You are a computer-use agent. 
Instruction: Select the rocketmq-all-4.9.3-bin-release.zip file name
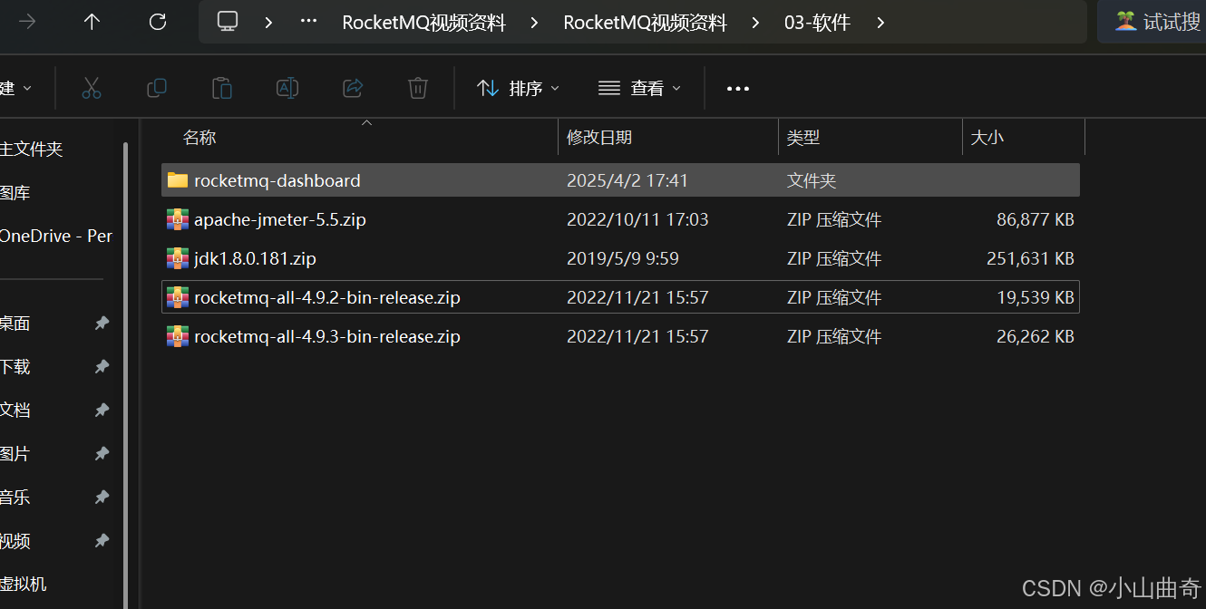pos(327,336)
